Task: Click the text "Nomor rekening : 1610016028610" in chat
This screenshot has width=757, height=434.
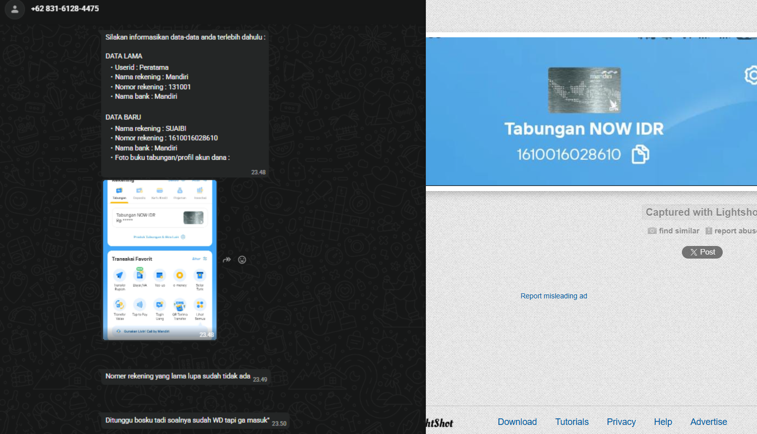Action: pyautogui.click(x=166, y=138)
